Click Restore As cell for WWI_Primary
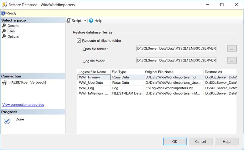244x150 pixels. [x=220, y=77]
